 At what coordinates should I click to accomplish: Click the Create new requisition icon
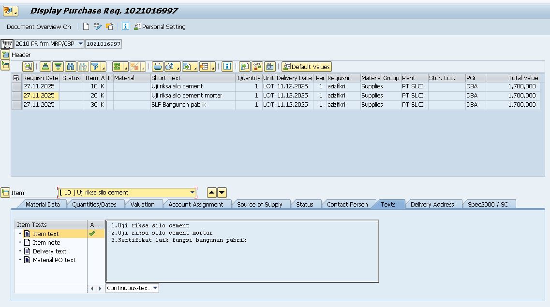[x=86, y=27]
